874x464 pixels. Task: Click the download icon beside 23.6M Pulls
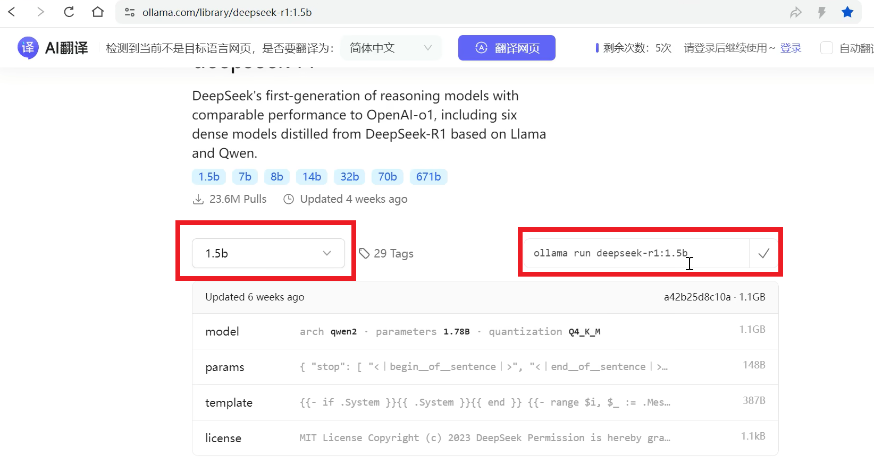(x=198, y=199)
